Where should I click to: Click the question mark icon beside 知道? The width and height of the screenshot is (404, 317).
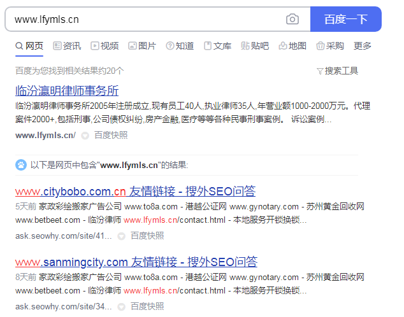(x=170, y=46)
